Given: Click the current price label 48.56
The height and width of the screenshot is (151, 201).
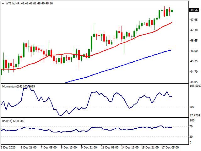Looking at the screenshot, I should (194, 10).
